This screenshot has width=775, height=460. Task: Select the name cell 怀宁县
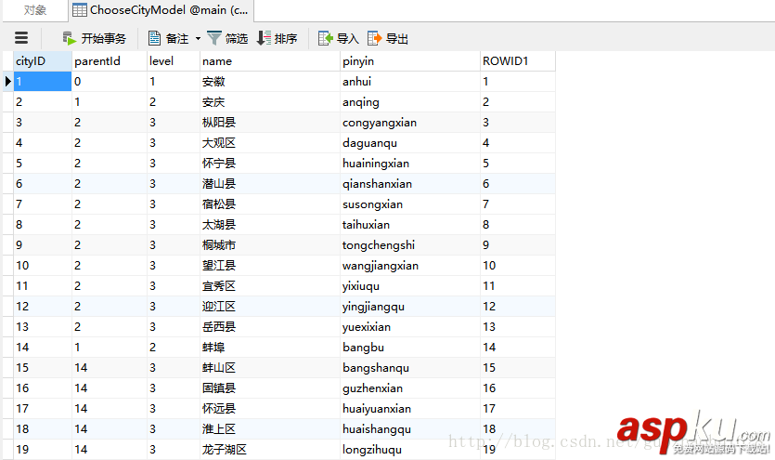(x=270, y=164)
